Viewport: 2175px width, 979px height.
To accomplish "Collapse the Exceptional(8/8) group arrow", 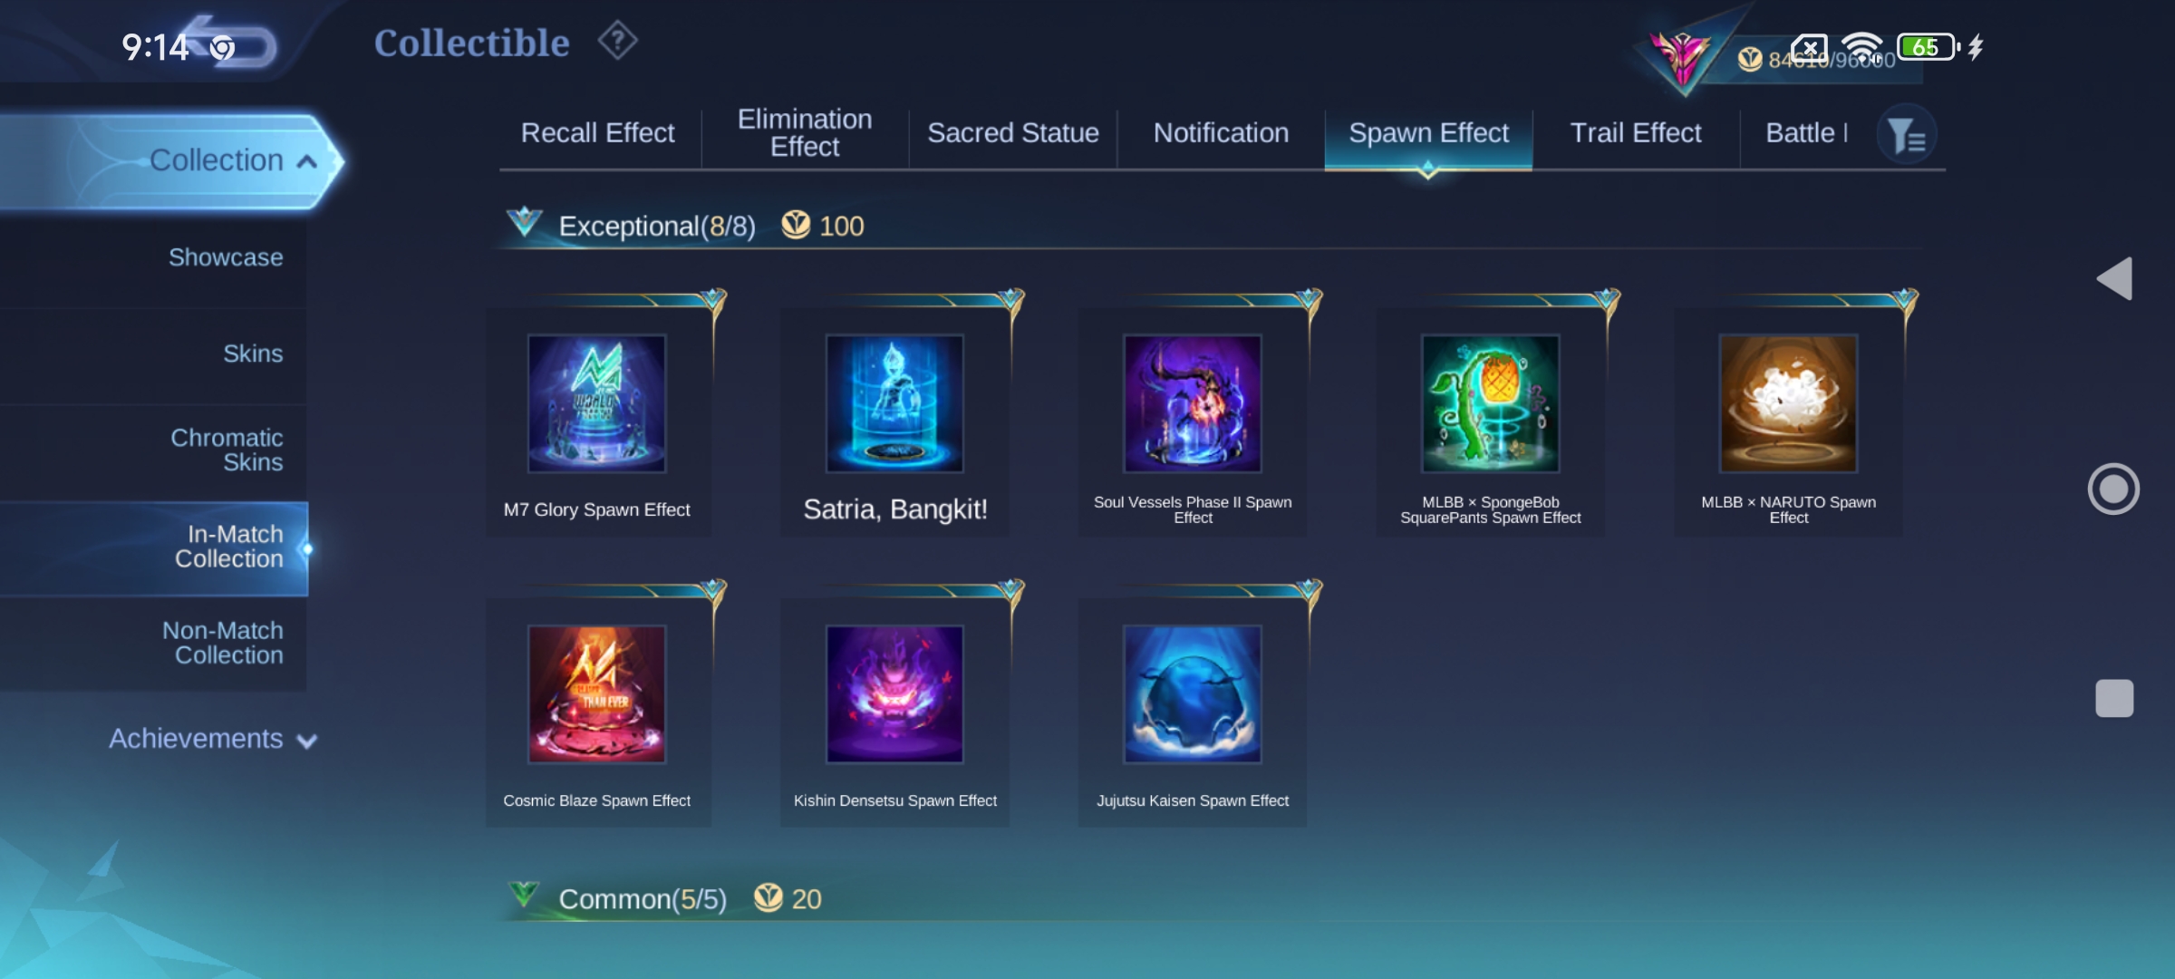I will (x=524, y=222).
